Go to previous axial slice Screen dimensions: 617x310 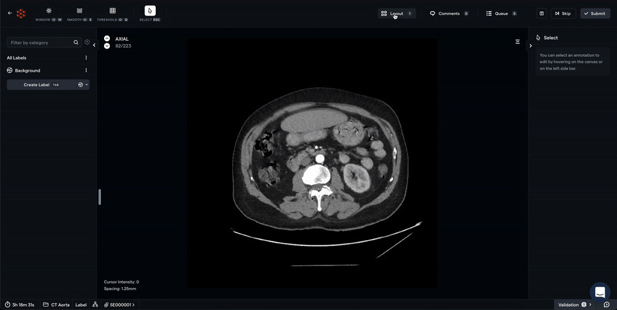point(107,39)
